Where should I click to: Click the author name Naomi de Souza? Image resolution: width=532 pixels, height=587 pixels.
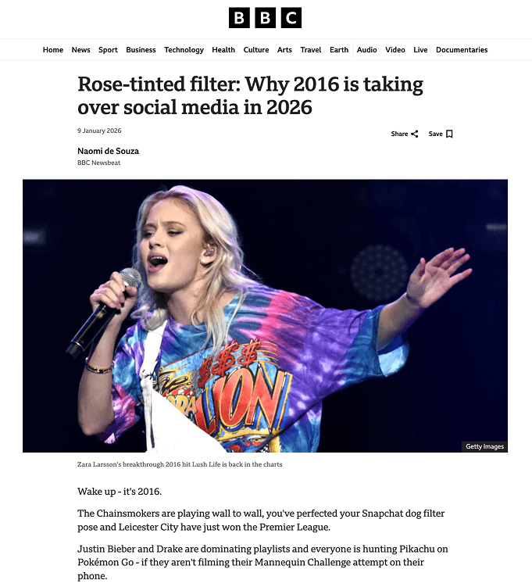(x=108, y=151)
